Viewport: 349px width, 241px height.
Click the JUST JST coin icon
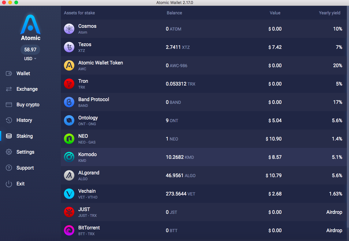69,212
